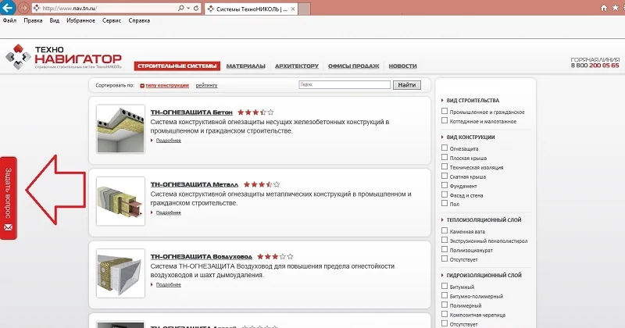Check the Полимерный checkbox
Image resolution: width=625 pixels, height=328 pixels.
click(x=445, y=305)
